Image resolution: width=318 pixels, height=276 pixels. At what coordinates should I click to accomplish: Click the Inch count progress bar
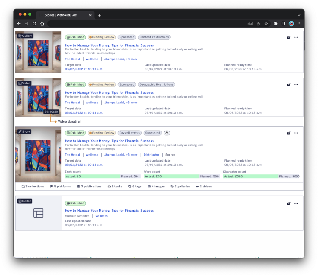pyautogui.click(x=103, y=176)
